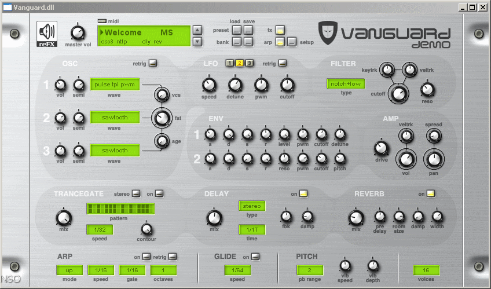Open the arp setup button
This screenshot has width=491, height=289.
click(x=292, y=42)
